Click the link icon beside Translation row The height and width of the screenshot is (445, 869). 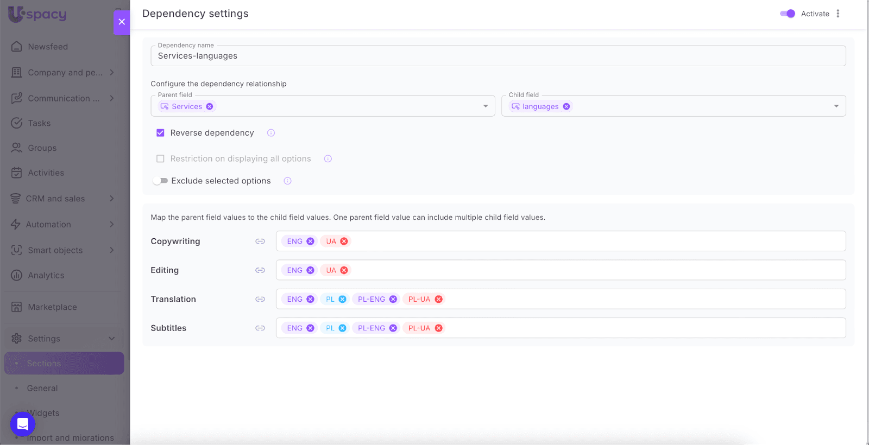click(x=260, y=299)
